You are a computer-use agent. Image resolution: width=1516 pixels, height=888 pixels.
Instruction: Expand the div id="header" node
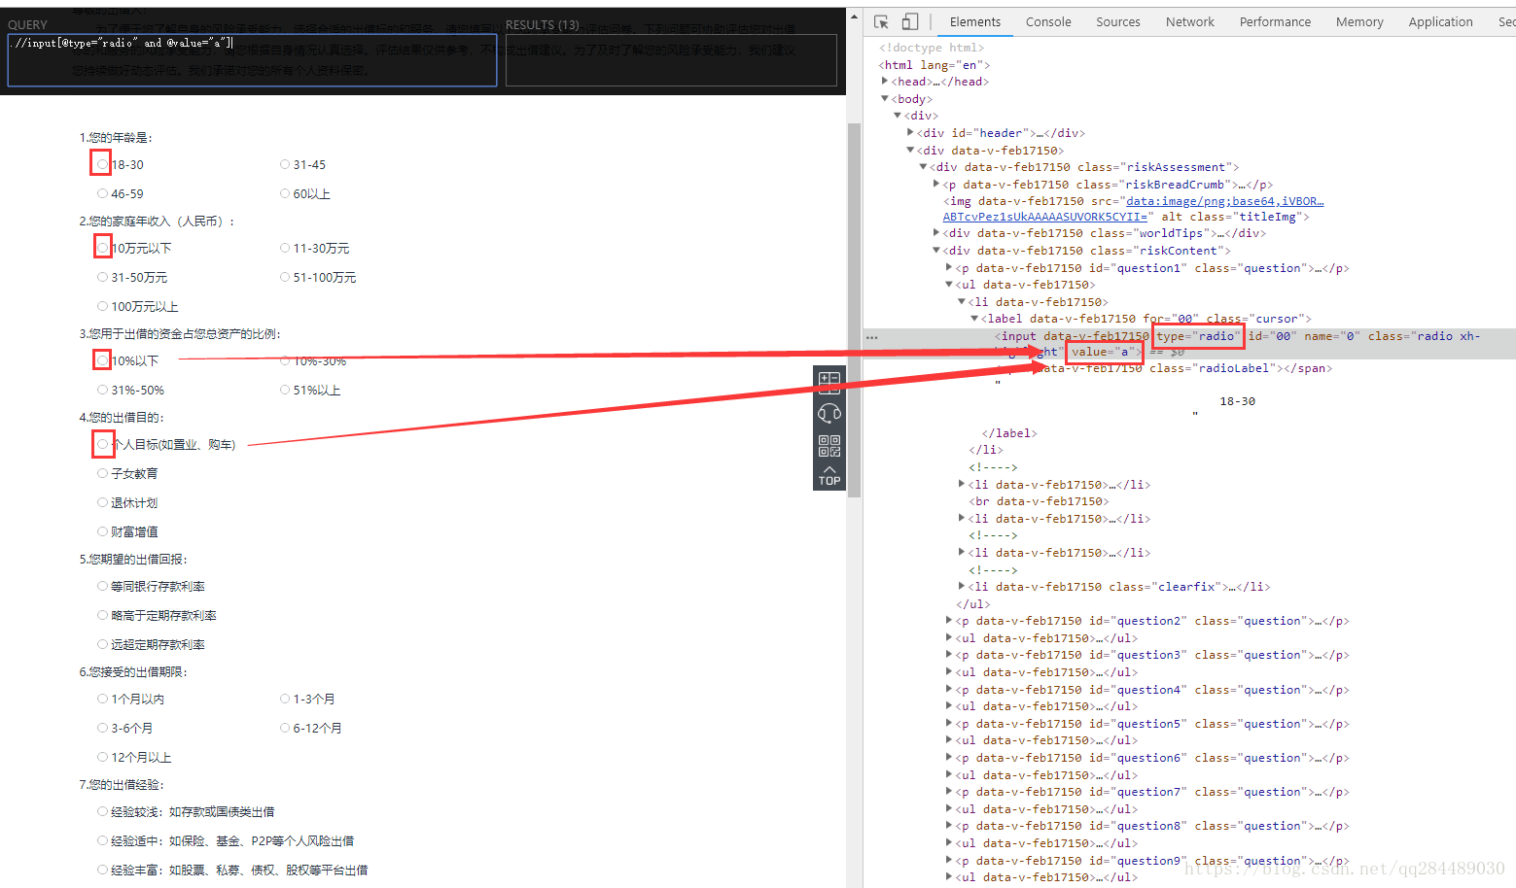tap(910, 133)
